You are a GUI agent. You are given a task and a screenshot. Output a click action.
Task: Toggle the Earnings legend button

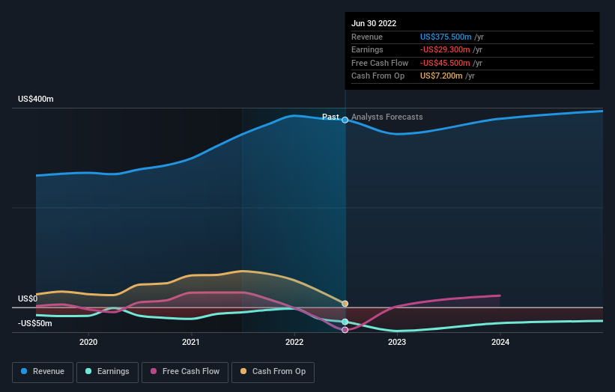tap(107, 372)
